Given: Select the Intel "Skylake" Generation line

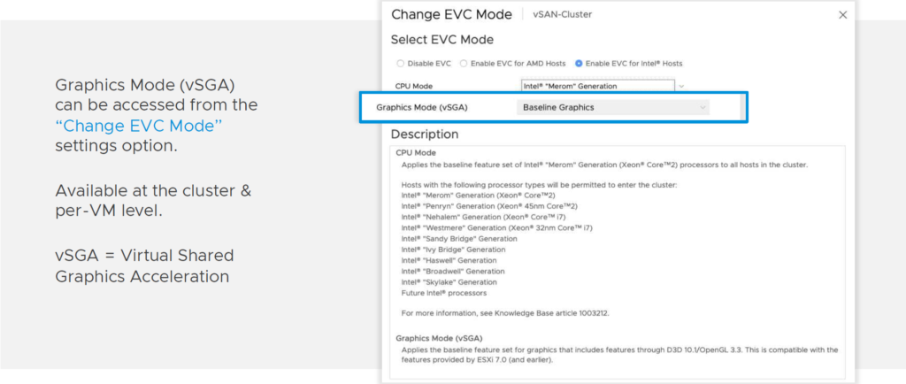Looking at the screenshot, I should (449, 282).
